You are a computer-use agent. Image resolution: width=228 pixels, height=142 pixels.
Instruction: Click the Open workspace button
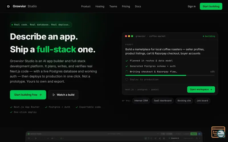coord(201,89)
